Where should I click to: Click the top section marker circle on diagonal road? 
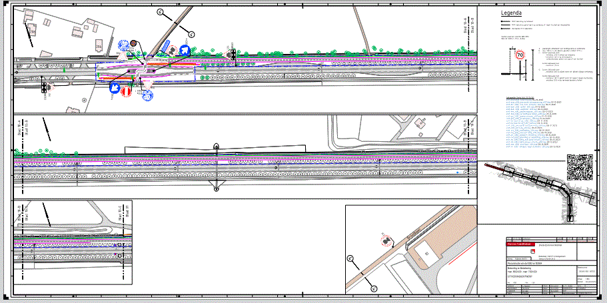(x=160, y=12)
